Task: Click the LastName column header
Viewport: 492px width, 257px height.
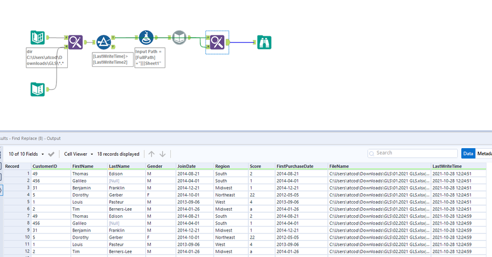Action: [x=127, y=166]
